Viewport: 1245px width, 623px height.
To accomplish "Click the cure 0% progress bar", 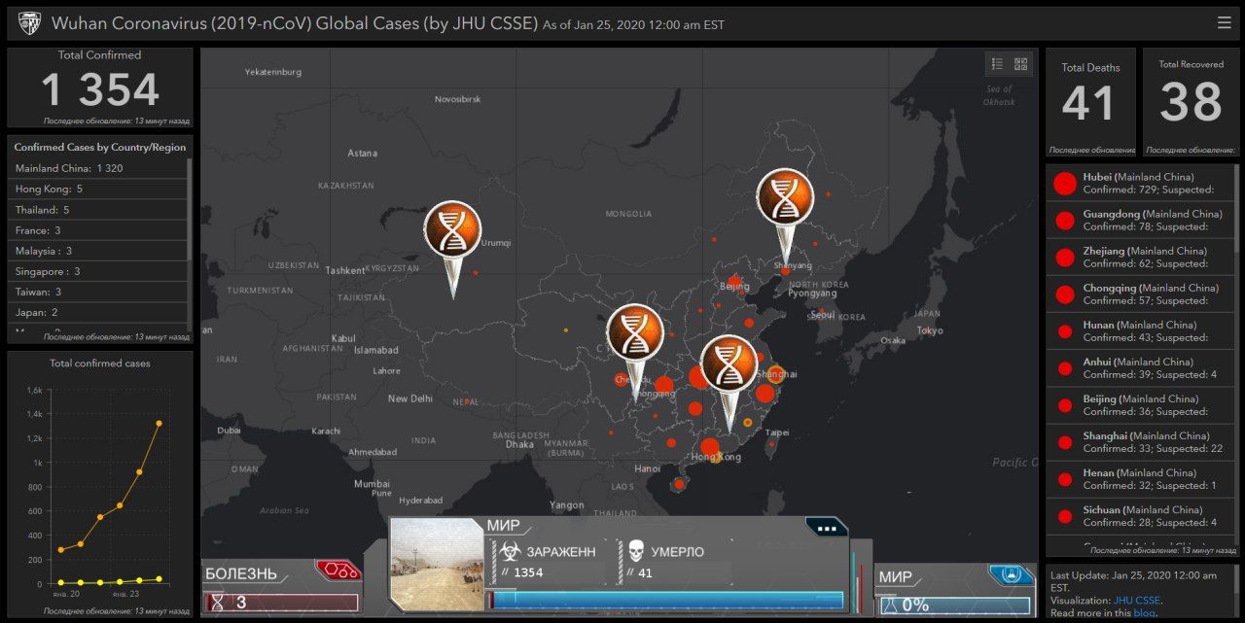I will [954, 606].
